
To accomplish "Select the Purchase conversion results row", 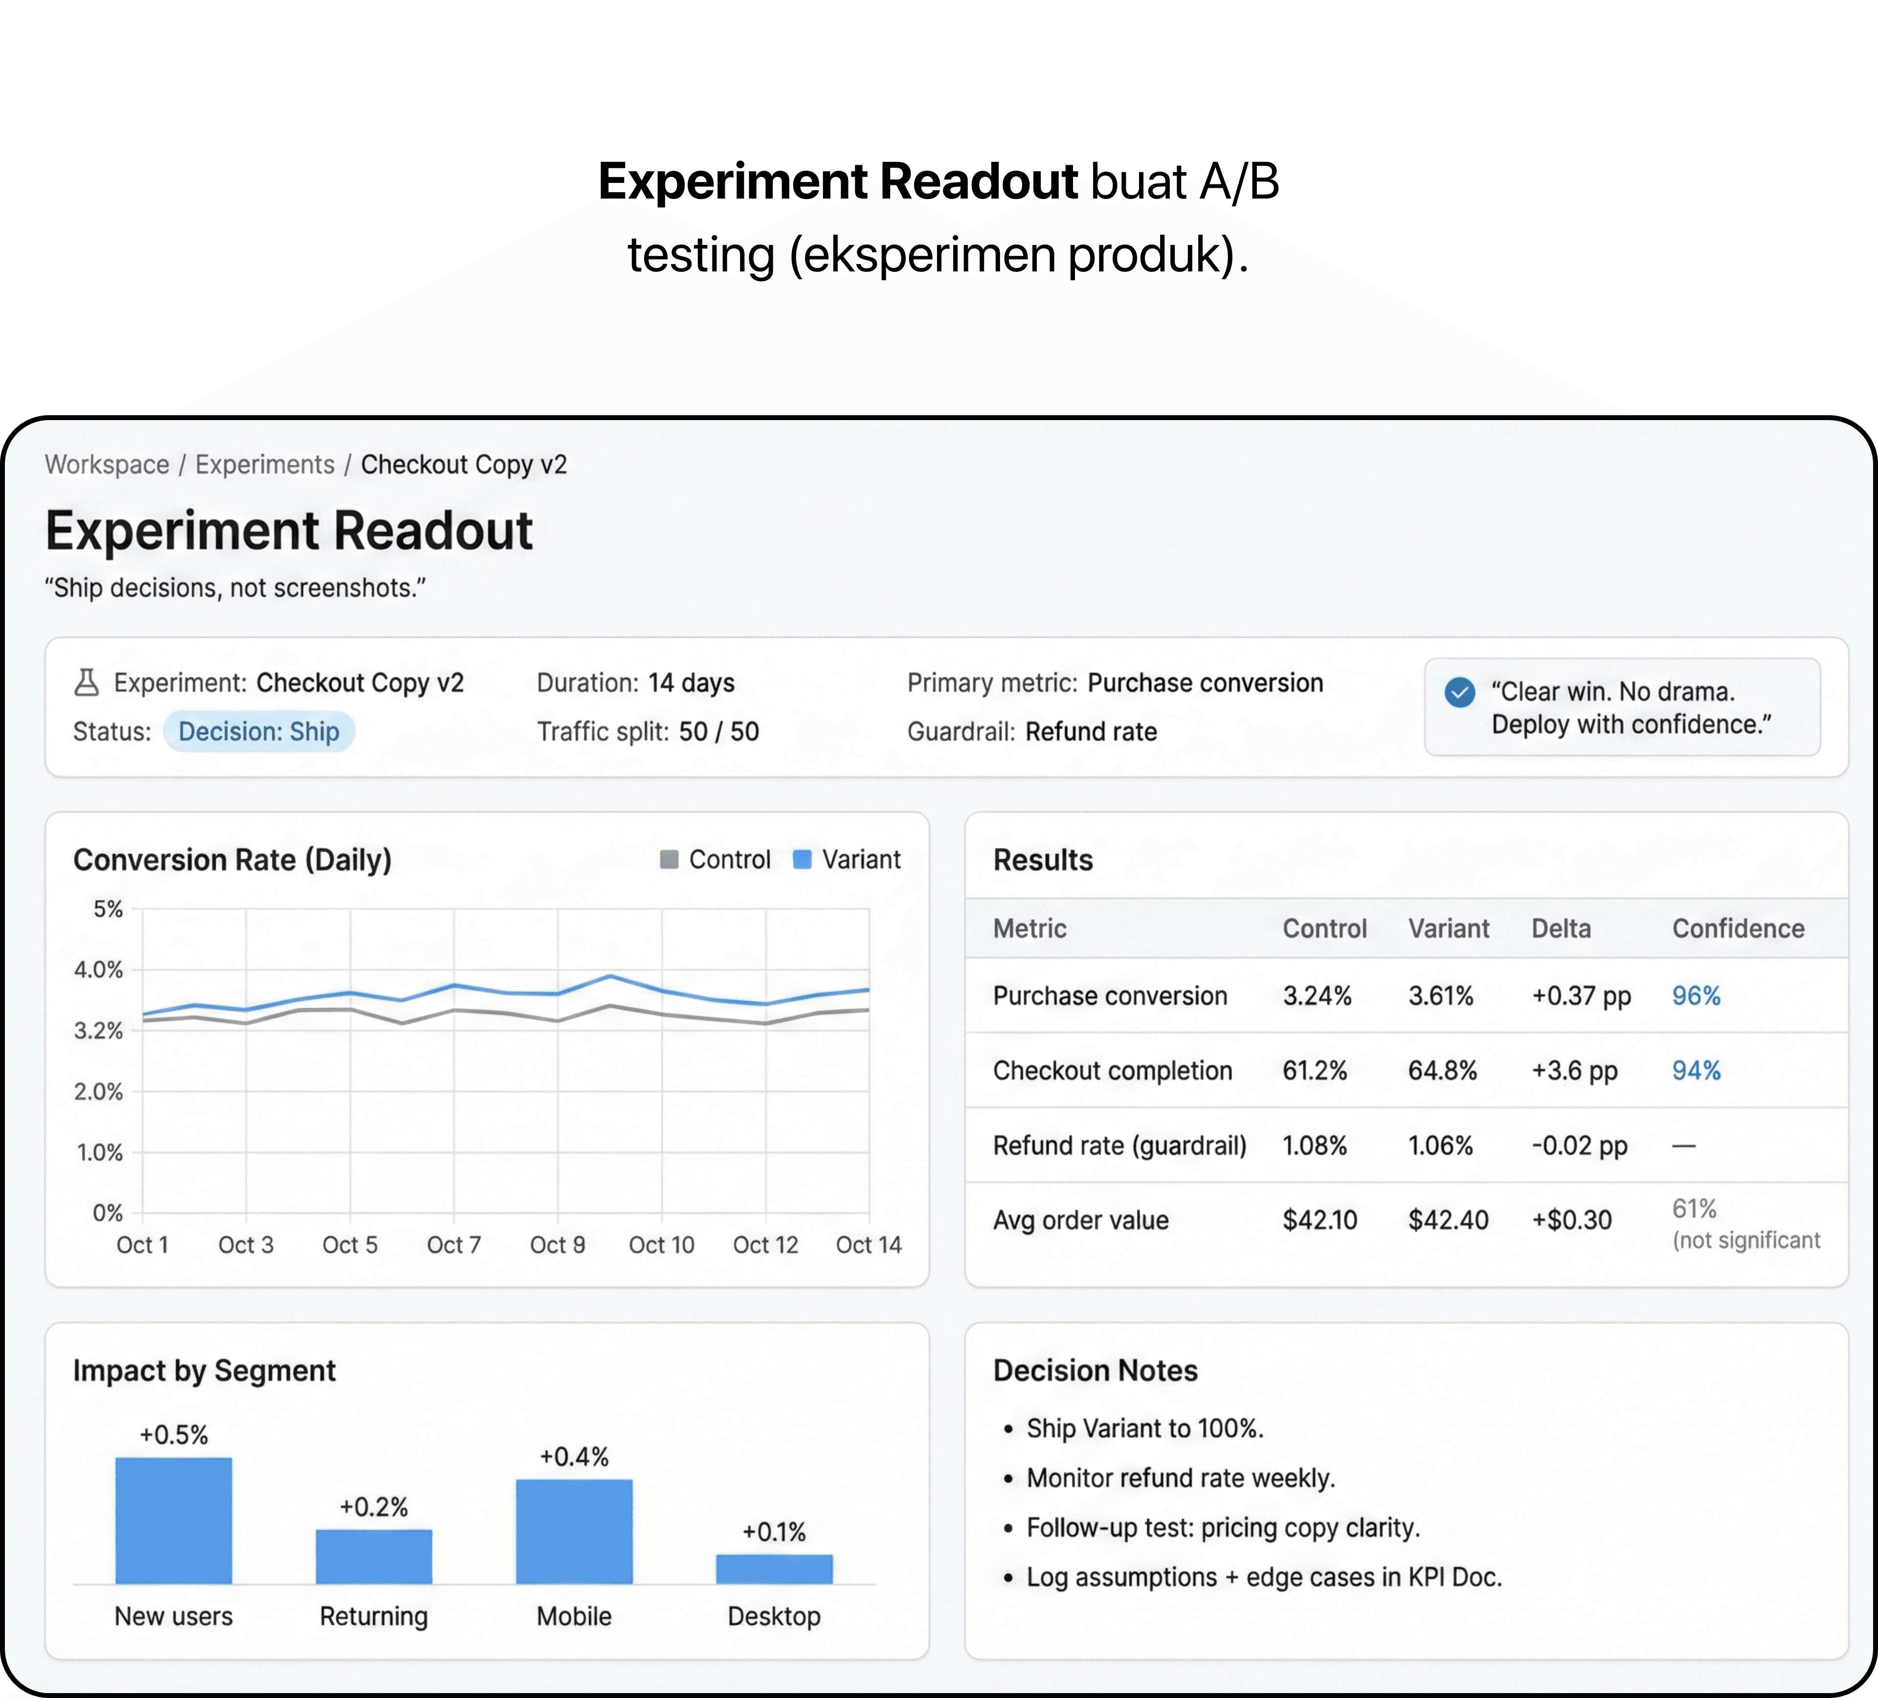I will (1110, 996).
